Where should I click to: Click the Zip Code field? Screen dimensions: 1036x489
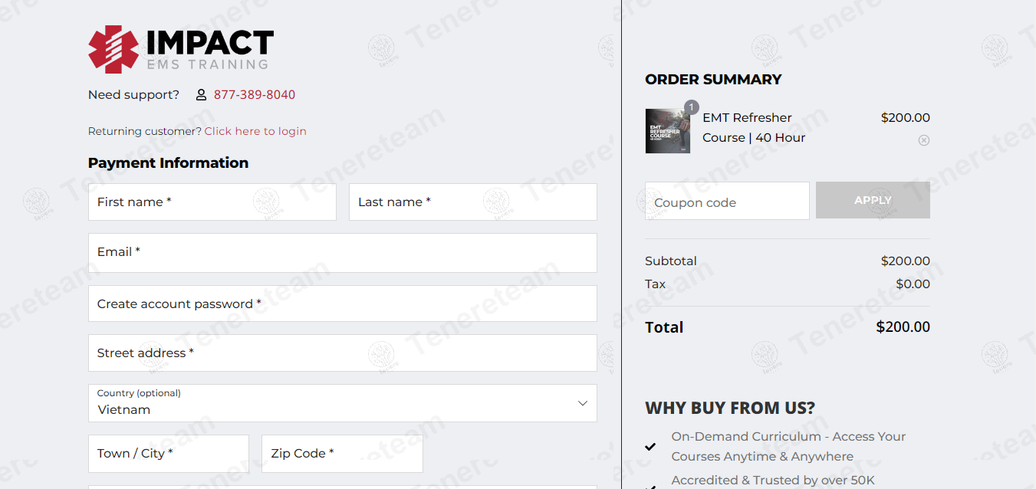click(342, 454)
